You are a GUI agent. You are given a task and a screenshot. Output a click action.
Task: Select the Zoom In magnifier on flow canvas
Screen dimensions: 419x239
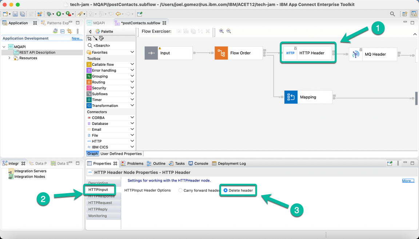click(x=222, y=31)
